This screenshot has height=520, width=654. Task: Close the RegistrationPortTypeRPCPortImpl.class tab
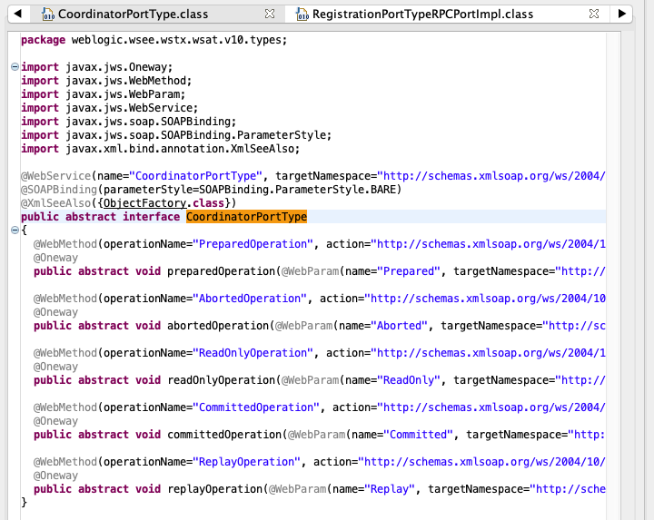(594, 15)
